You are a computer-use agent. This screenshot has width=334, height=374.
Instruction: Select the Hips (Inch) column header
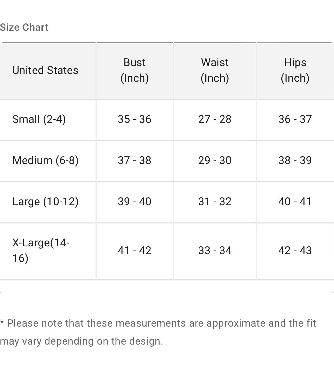295,70
